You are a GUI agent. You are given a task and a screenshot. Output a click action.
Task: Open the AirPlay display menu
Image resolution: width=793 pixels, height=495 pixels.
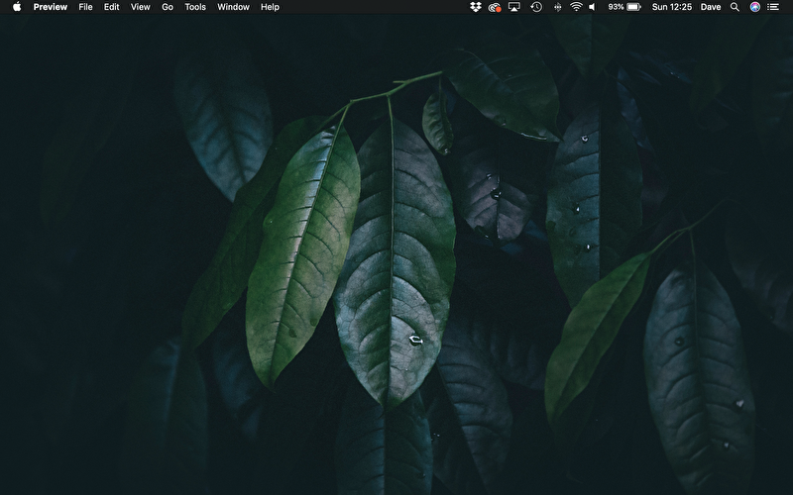(513, 7)
